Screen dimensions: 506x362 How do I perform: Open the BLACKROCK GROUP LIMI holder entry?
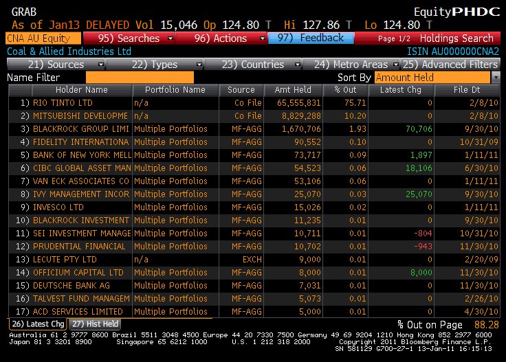click(x=81, y=129)
